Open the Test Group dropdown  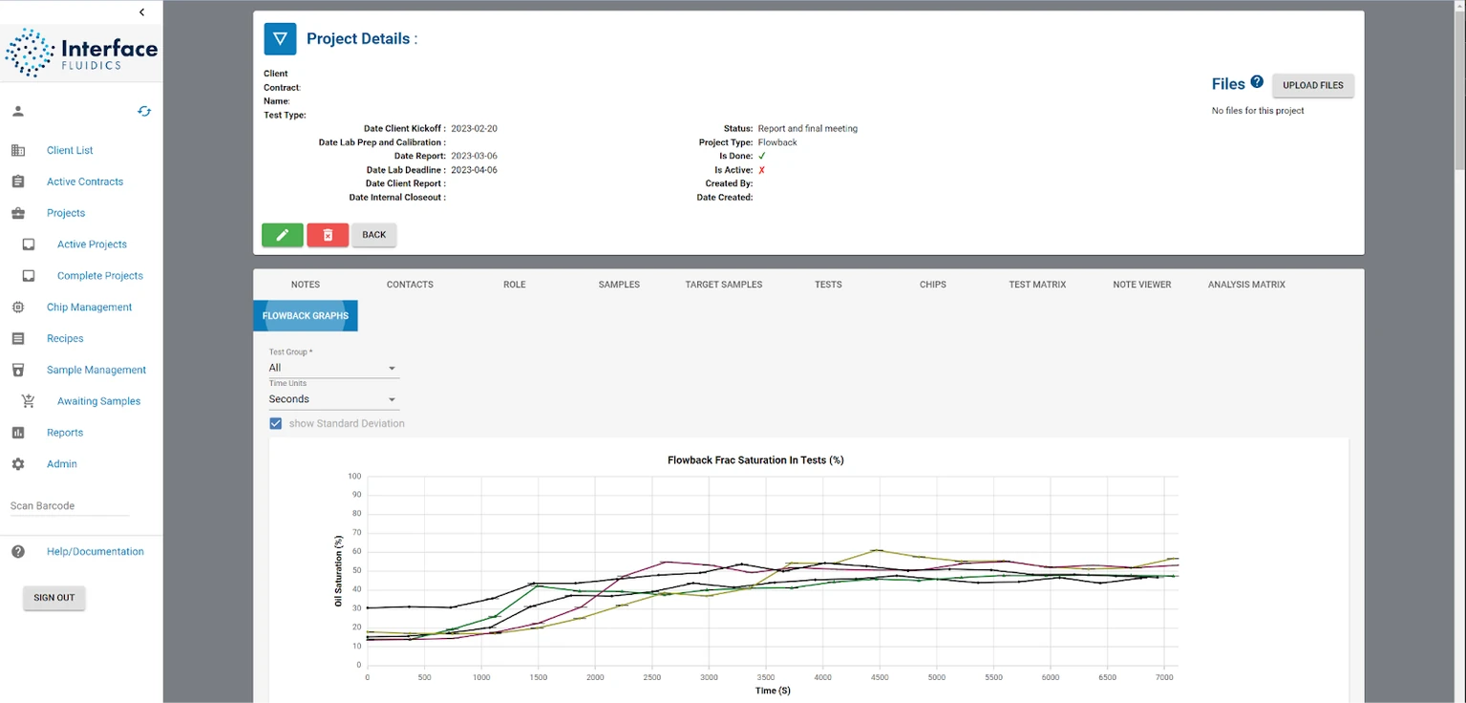click(333, 368)
